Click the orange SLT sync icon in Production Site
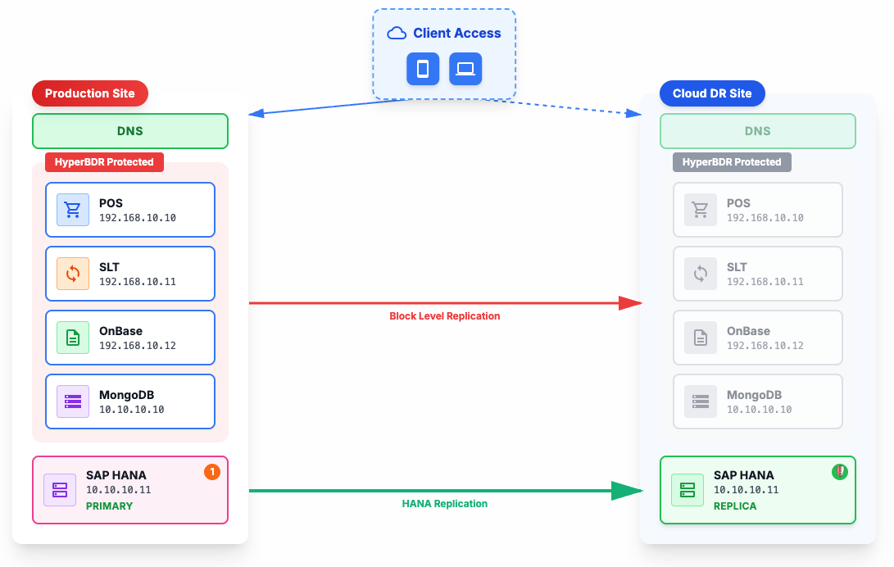The height and width of the screenshot is (567, 894). tap(73, 274)
